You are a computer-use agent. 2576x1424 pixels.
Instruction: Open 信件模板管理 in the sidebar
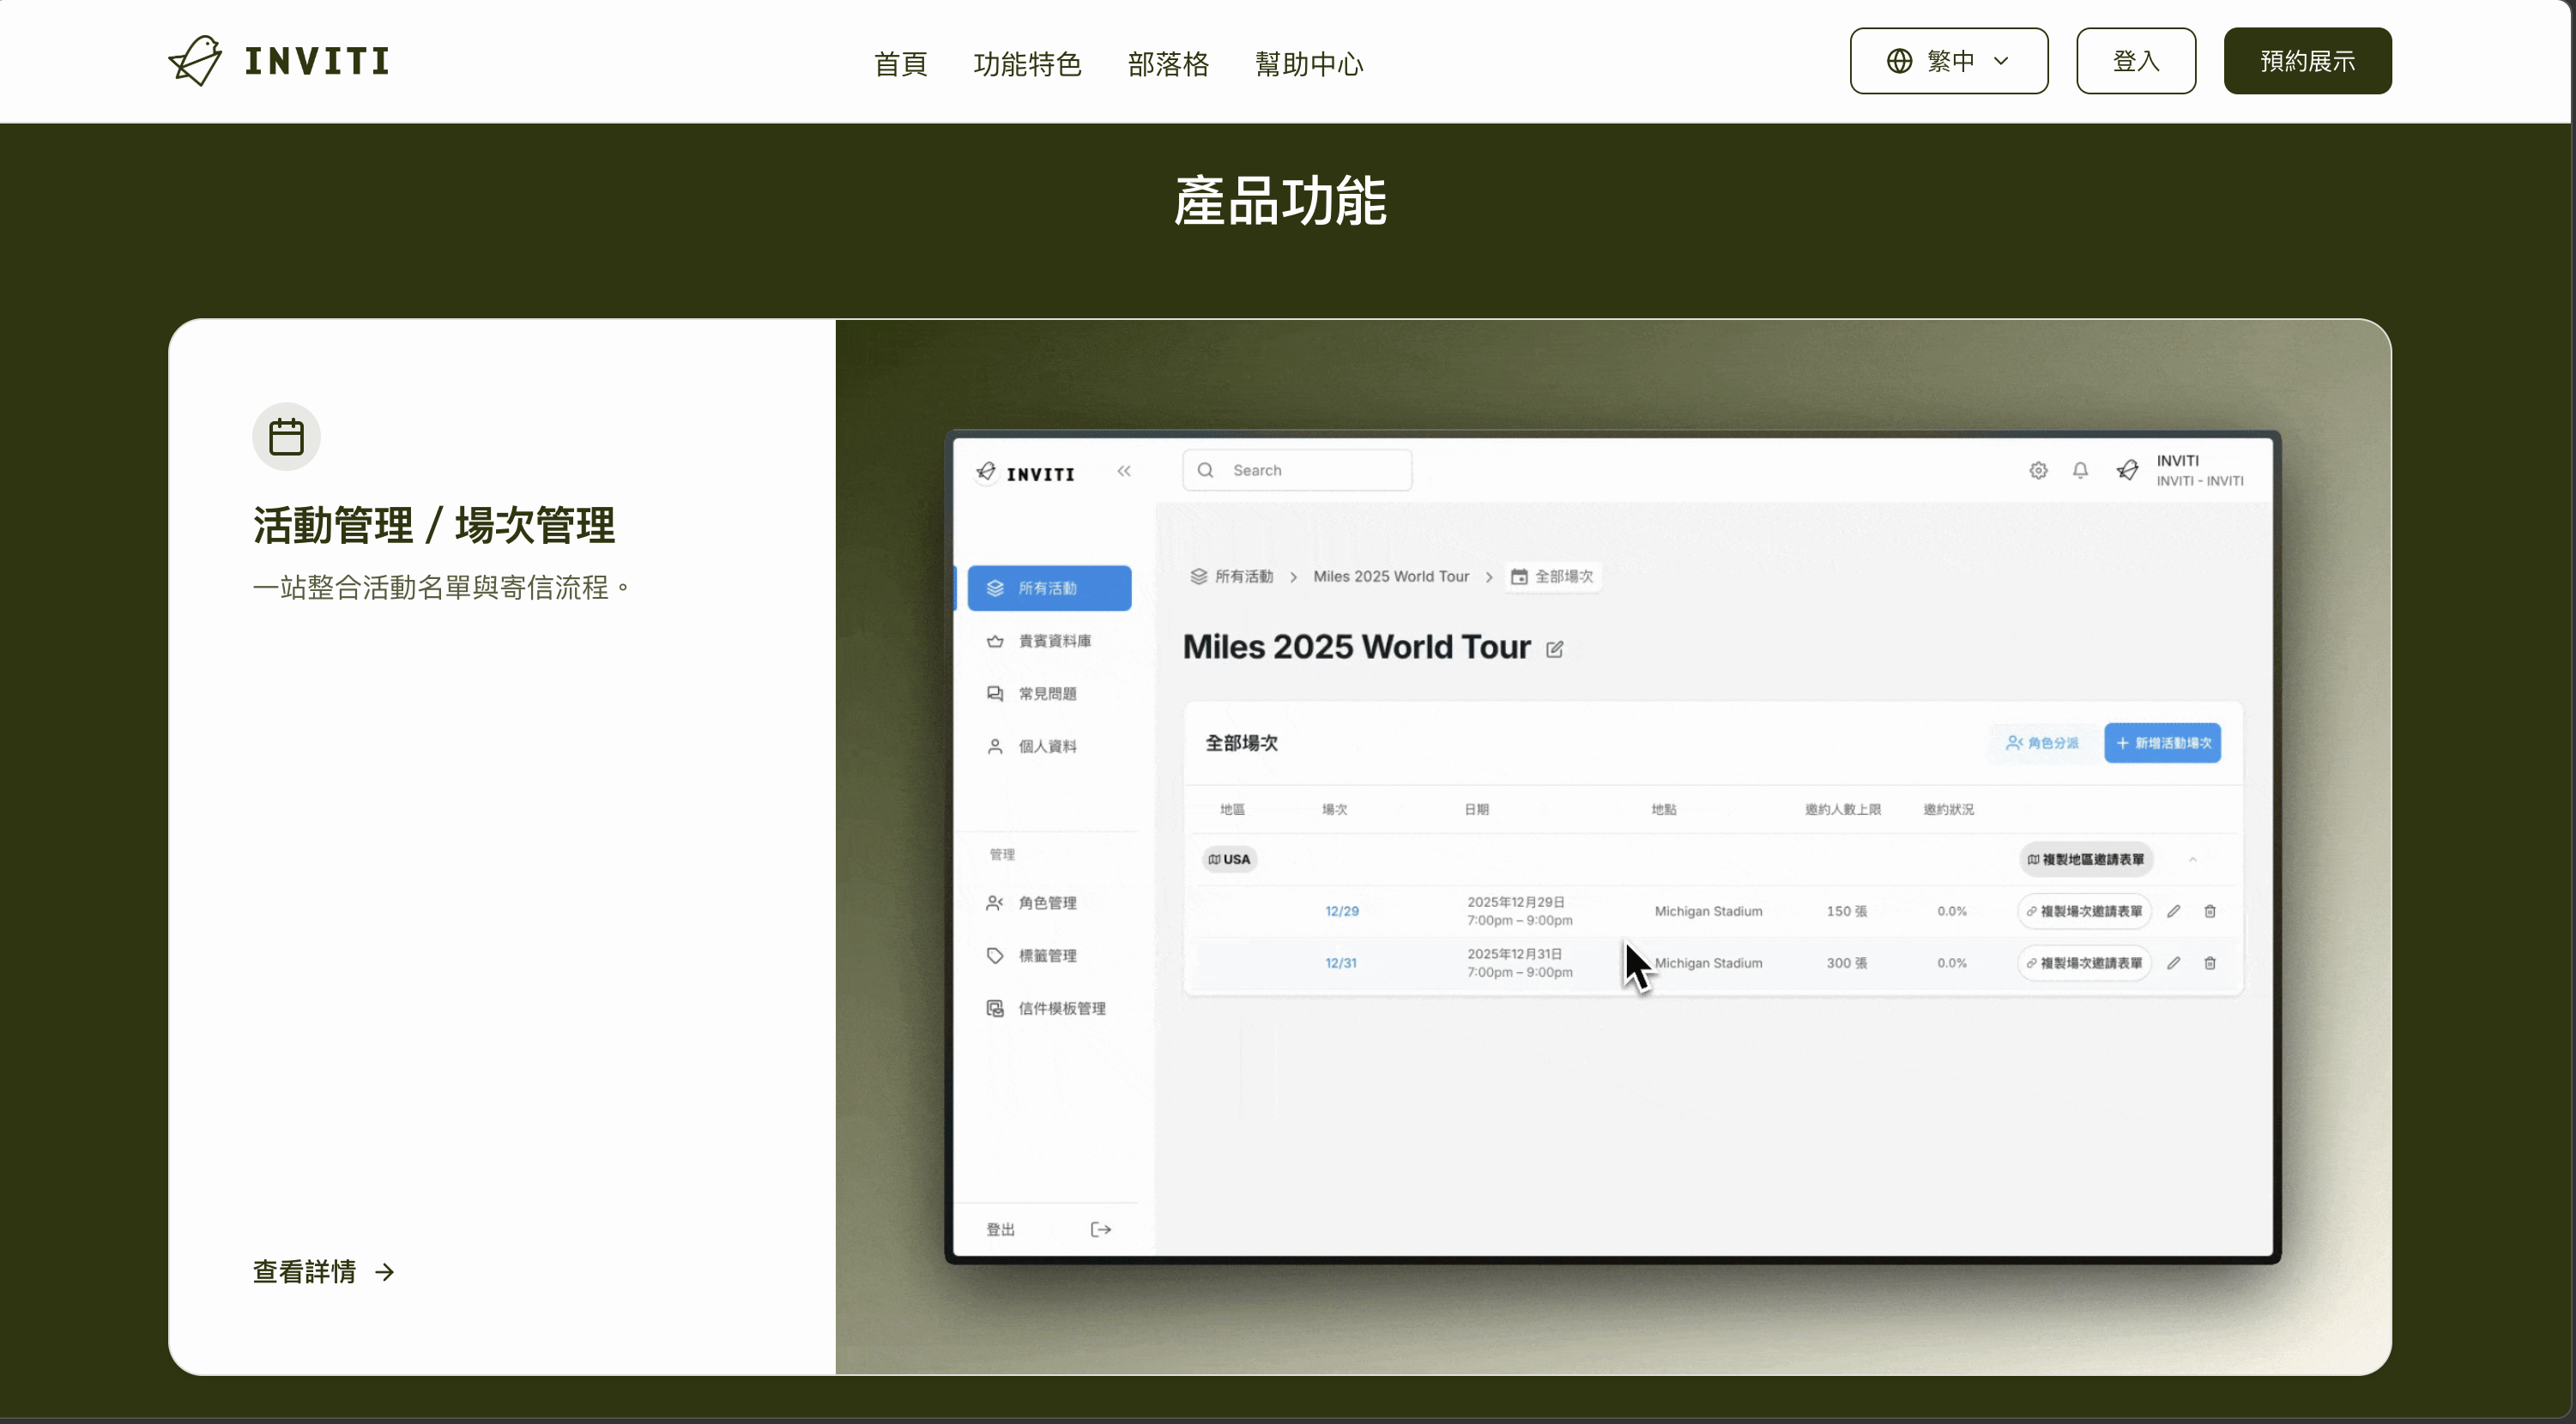coord(1049,1008)
